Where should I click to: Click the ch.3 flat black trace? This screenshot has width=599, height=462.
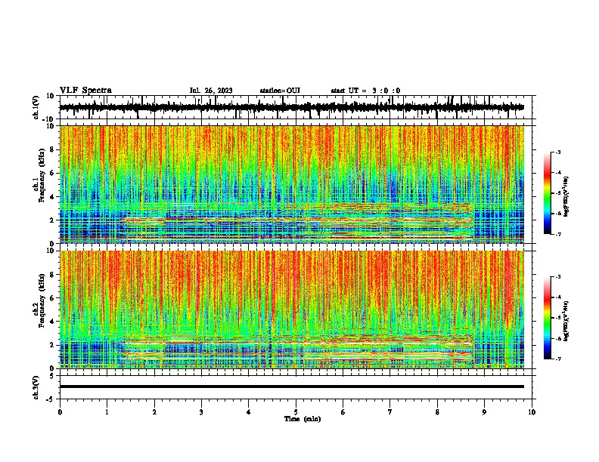click(292, 387)
